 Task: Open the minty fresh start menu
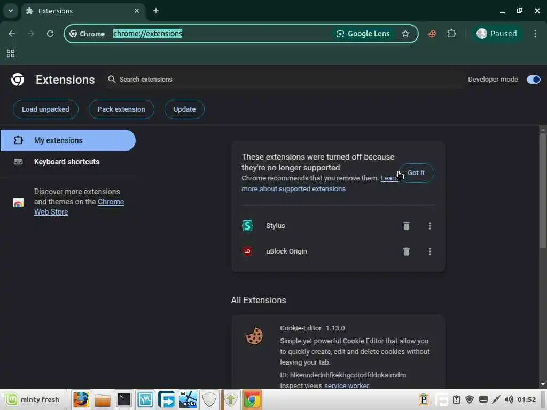pos(32,399)
